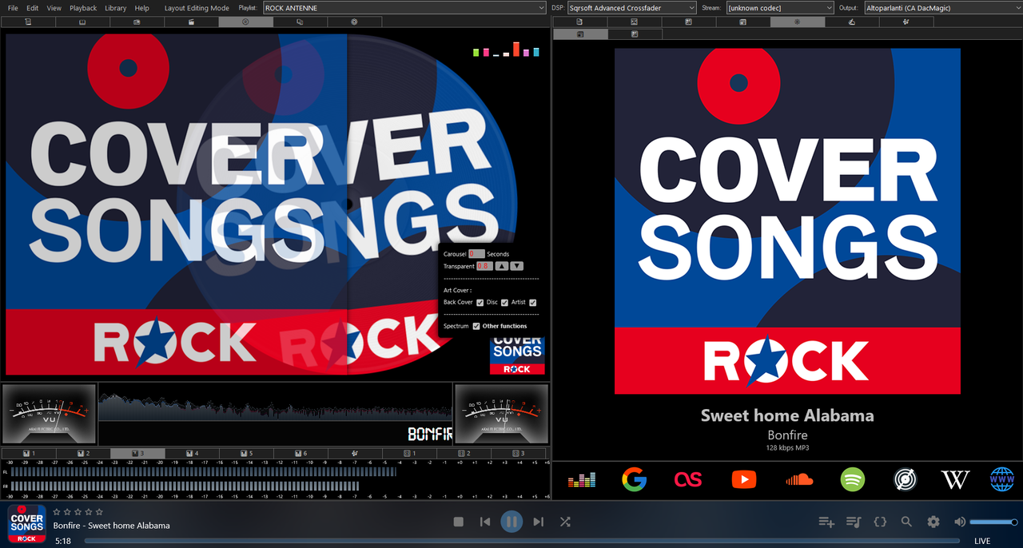Increase Transparent value with up arrow
This screenshot has height=548, width=1023.
[x=501, y=266]
